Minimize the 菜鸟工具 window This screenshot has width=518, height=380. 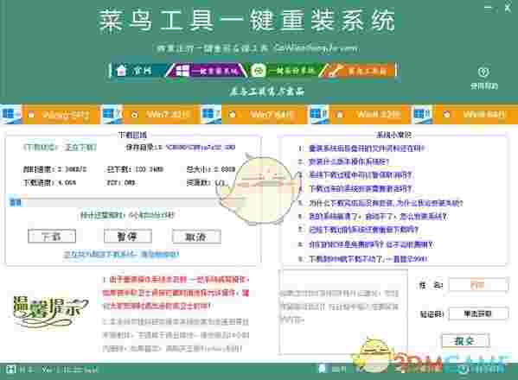[x=489, y=8]
